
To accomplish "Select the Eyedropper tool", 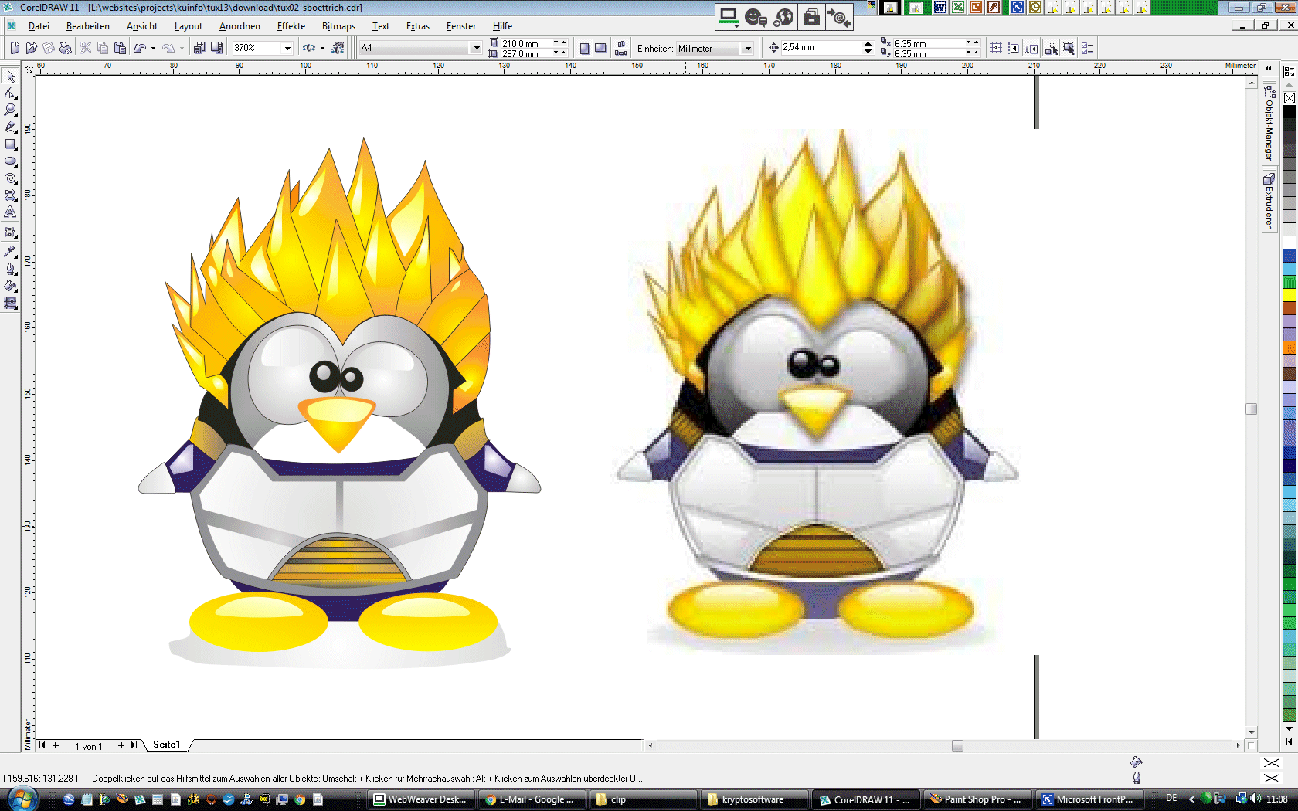I will [x=11, y=252].
